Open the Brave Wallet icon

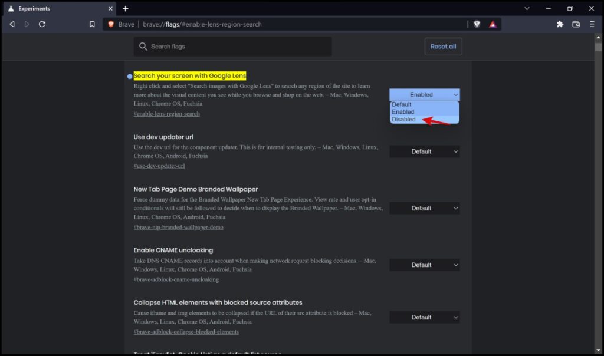pyautogui.click(x=576, y=24)
